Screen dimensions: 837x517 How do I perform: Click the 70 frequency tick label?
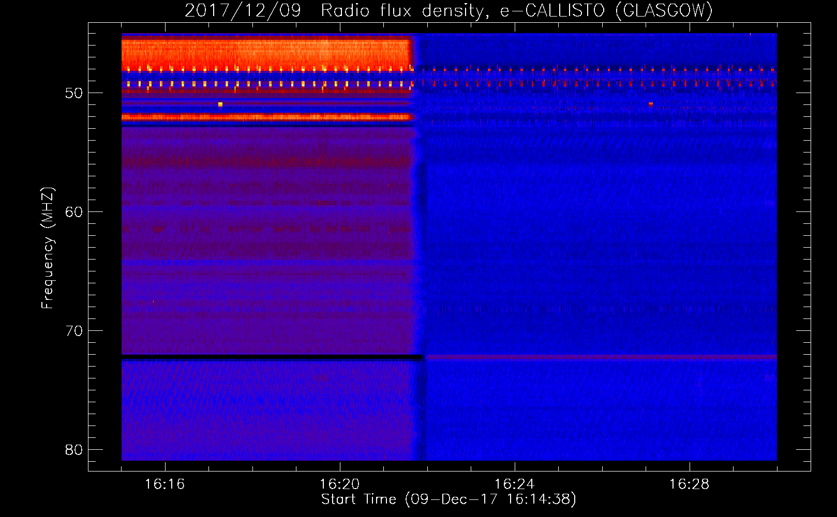pos(74,331)
